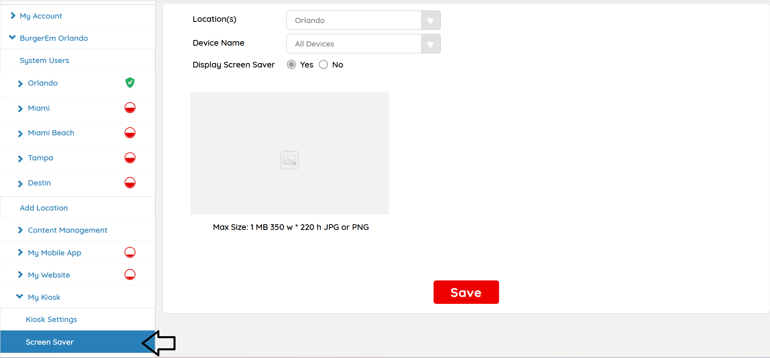Open the Location(s) dropdown showing Orlando

[363, 20]
